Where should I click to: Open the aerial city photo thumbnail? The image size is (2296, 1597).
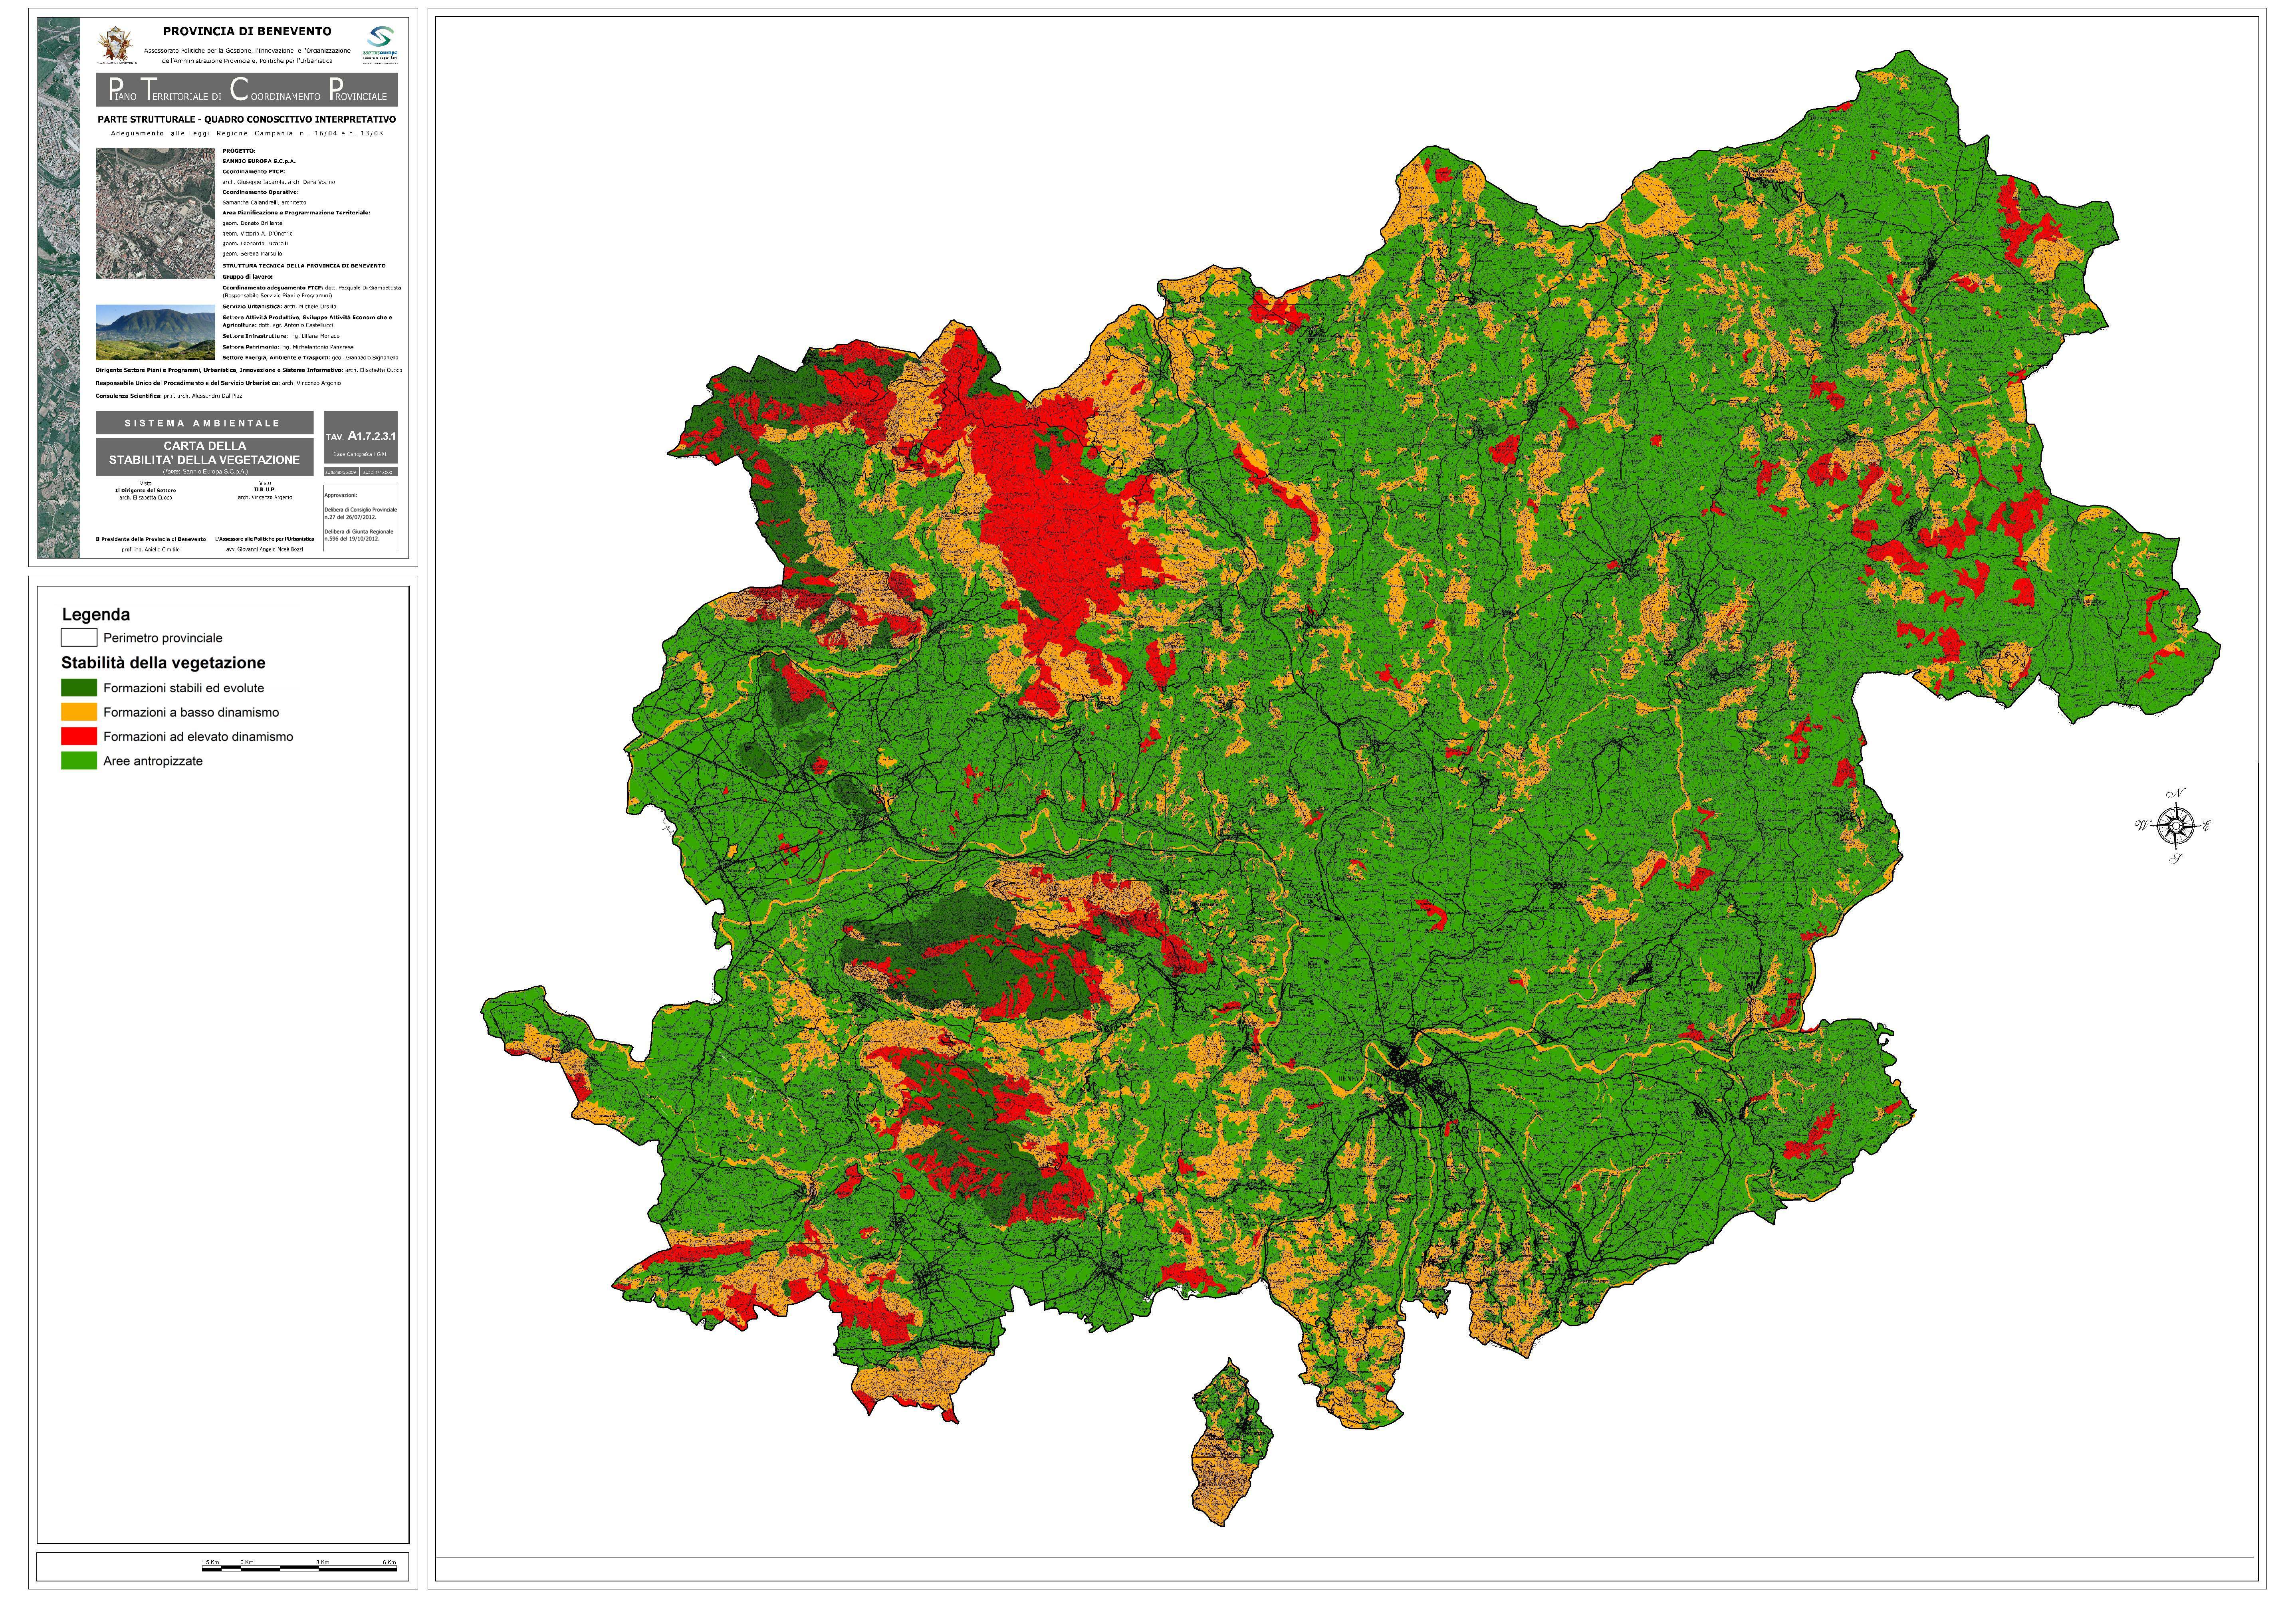click(156, 213)
